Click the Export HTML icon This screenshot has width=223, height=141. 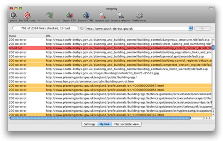[86, 15]
